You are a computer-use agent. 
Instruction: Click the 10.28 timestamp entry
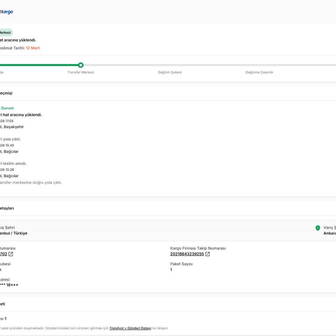pos(7,170)
